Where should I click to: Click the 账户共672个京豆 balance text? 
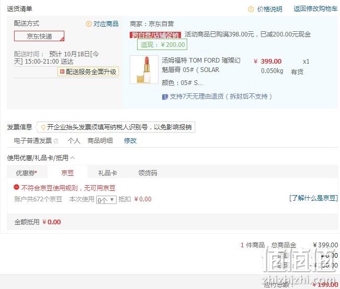[38, 199]
